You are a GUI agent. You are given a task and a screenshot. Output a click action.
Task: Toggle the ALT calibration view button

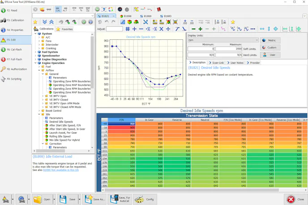tap(65, 9)
